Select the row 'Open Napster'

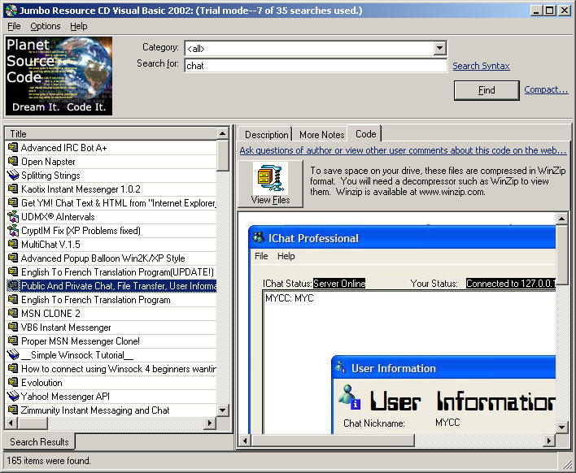click(111, 162)
